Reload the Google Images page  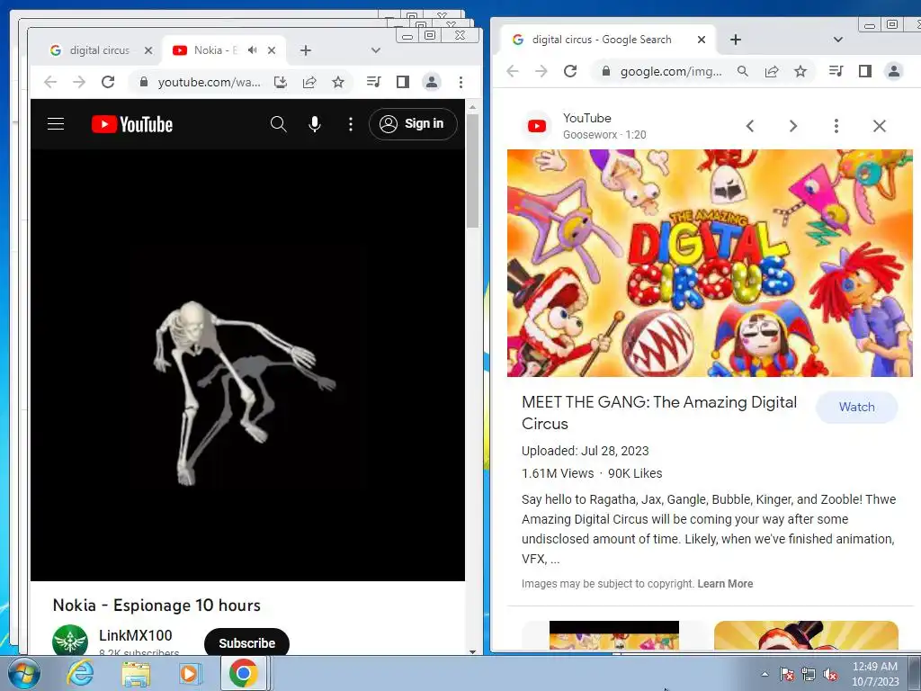click(570, 71)
